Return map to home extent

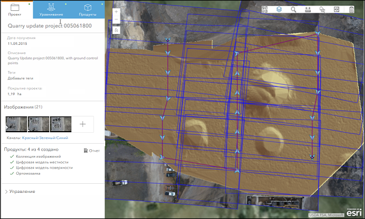click(x=116, y=30)
